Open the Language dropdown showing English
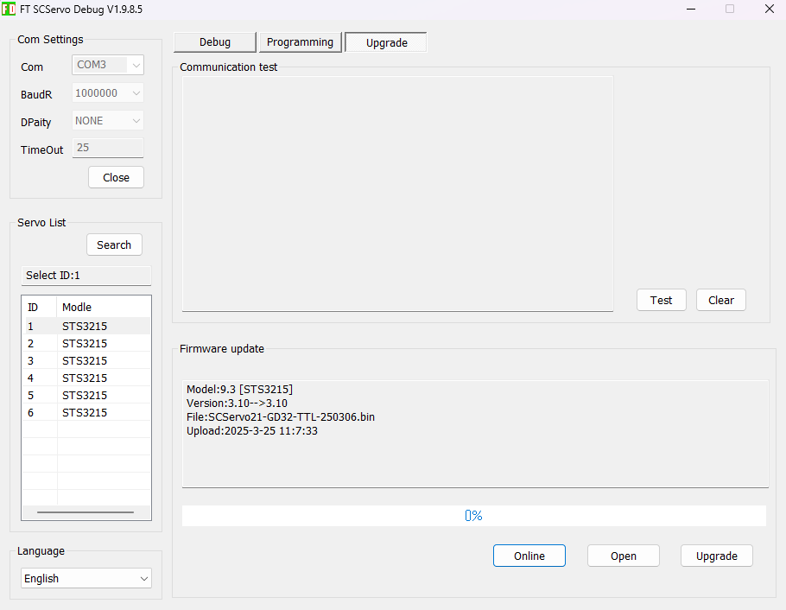This screenshot has height=610, width=786. 86,578
